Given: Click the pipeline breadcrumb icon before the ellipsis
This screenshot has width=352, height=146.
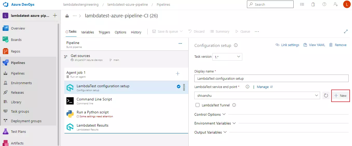Looking at the screenshot, I should click(67, 16).
